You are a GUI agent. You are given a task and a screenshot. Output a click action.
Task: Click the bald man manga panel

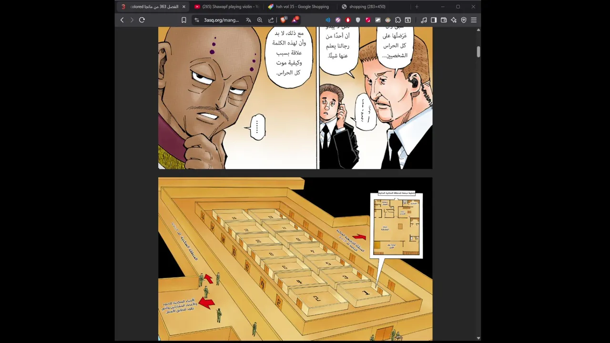coord(237,98)
